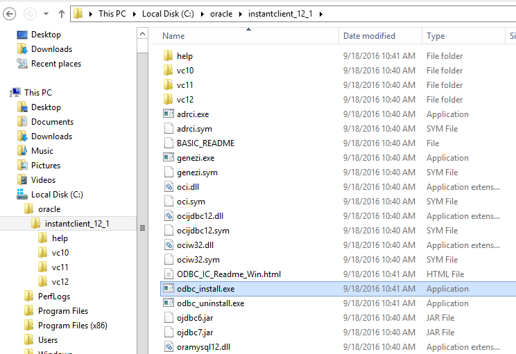Click ojdbc6.jar file icon
The image size is (516, 354).
[169, 317]
